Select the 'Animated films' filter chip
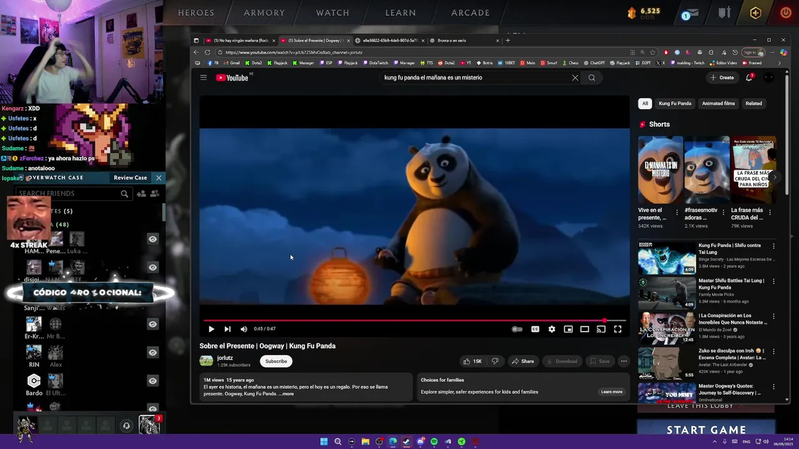This screenshot has height=449, width=799. pos(718,104)
